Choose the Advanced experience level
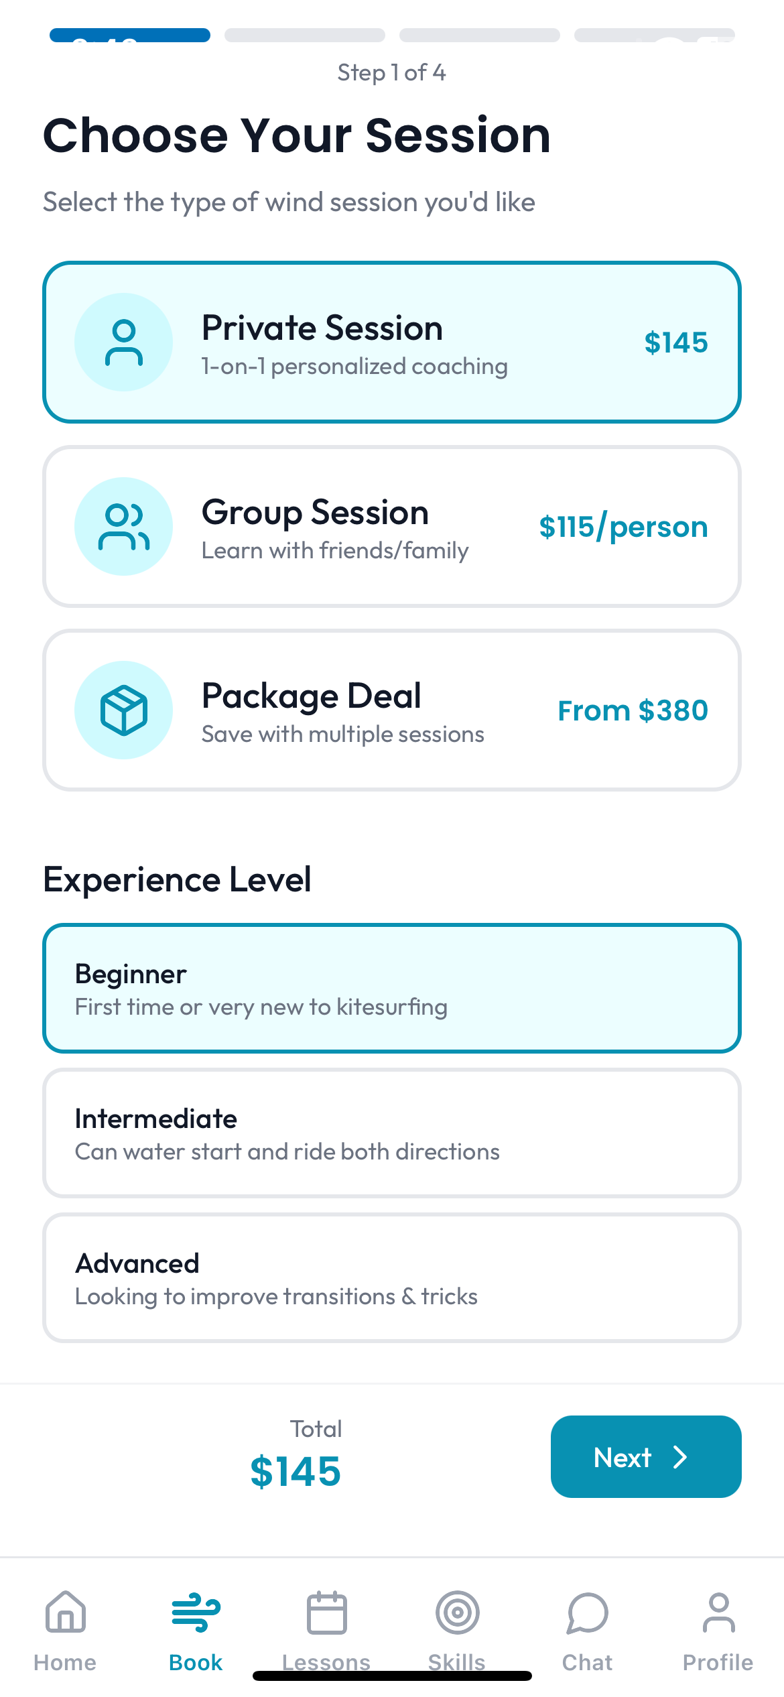 [392, 1278]
